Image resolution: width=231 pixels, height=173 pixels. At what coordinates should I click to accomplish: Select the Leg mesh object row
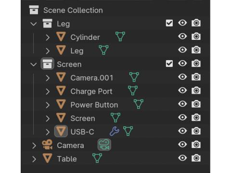pos(115,50)
